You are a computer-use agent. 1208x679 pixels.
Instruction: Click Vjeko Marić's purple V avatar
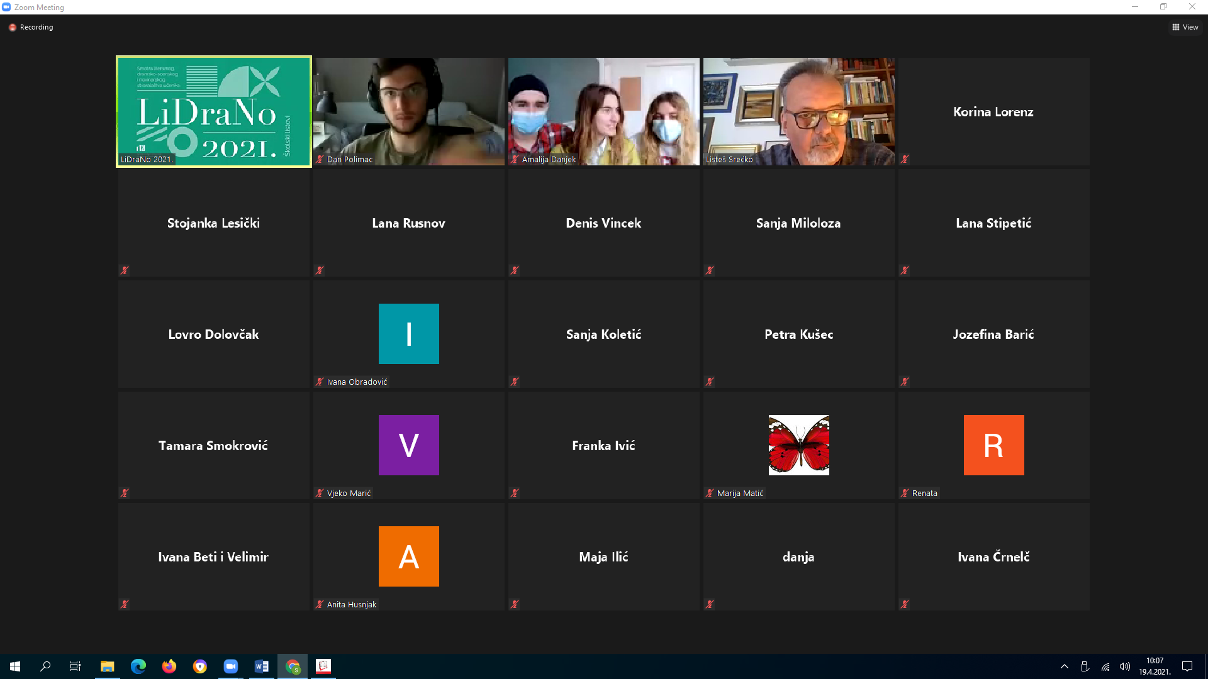408,445
